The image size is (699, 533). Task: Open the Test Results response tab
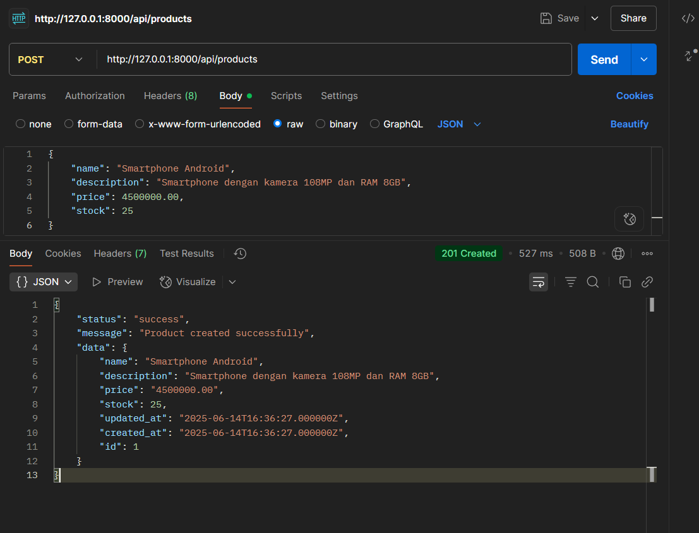(x=186, y=254)
